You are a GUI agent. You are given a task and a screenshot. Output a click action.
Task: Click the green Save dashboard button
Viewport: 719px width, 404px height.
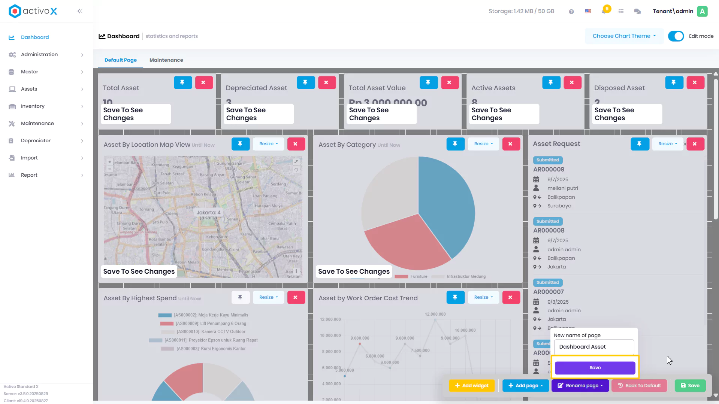click(690, 386)
